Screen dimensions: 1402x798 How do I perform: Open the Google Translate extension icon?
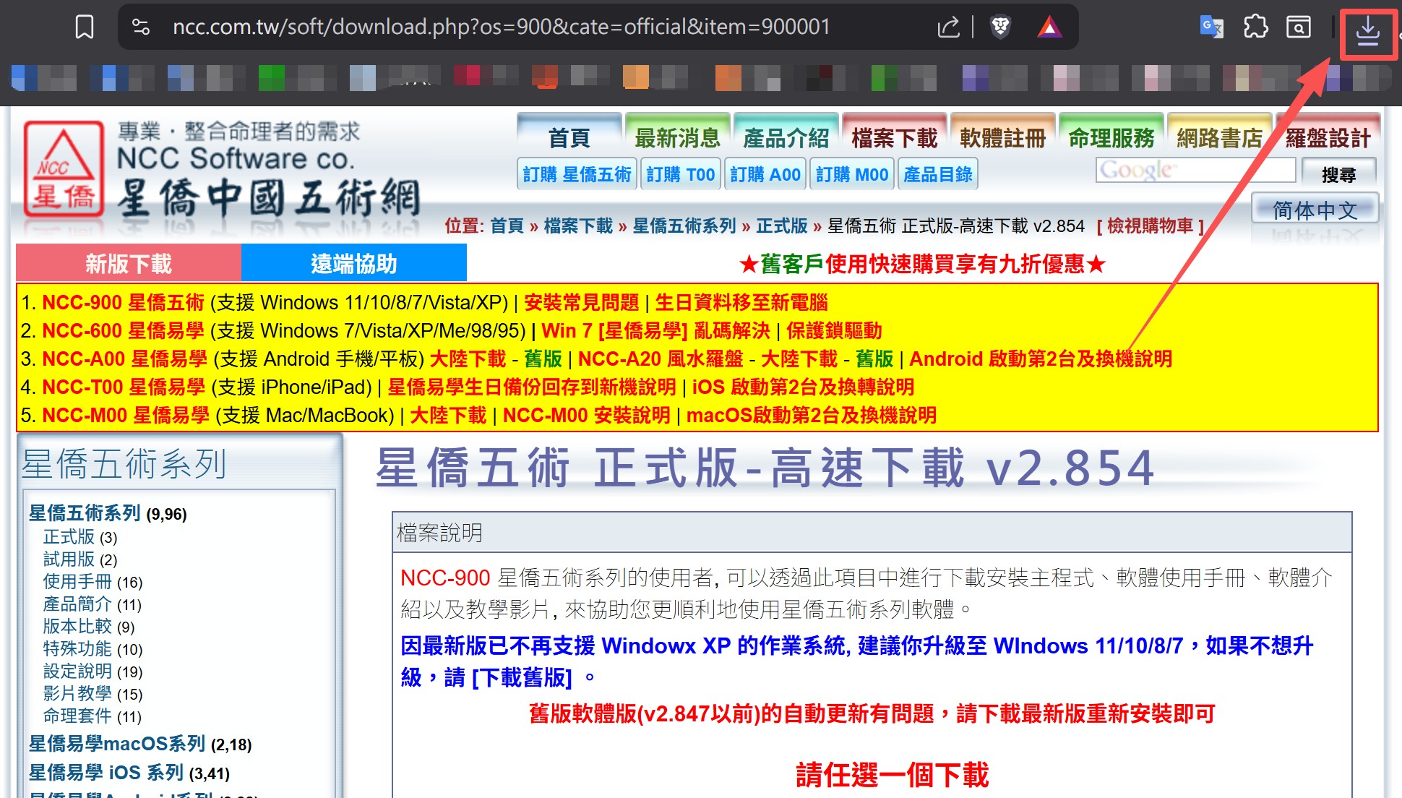click(1211, 27)
